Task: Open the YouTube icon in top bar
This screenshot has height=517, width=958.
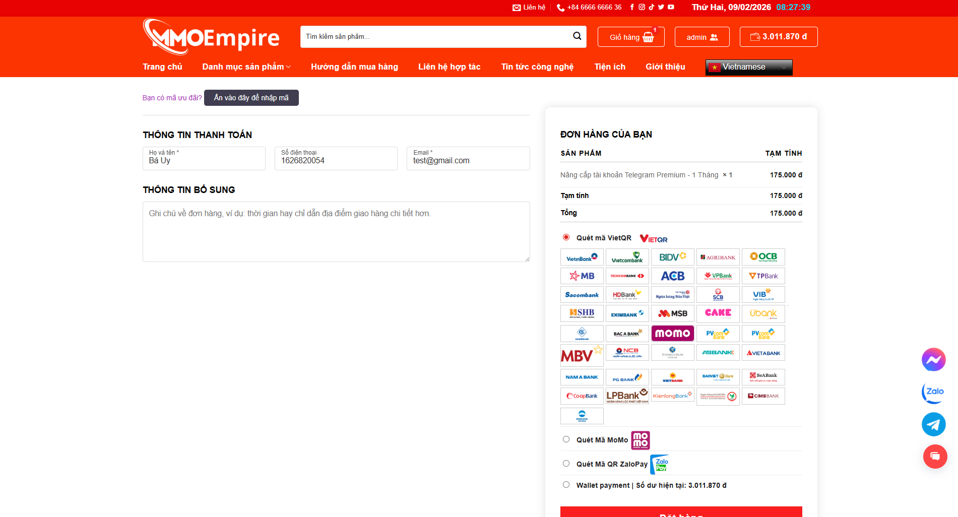Action: [671, 7]
